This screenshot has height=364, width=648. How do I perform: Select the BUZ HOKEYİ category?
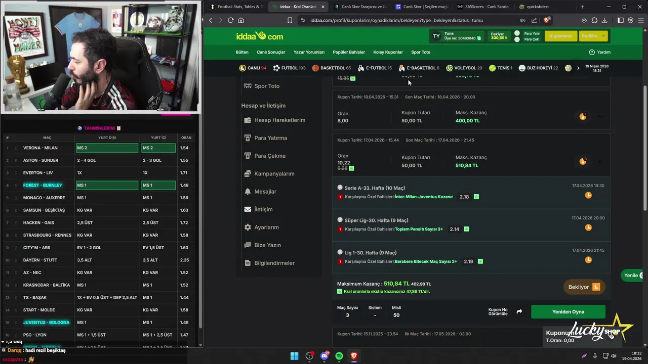click(x=538, y=68)
